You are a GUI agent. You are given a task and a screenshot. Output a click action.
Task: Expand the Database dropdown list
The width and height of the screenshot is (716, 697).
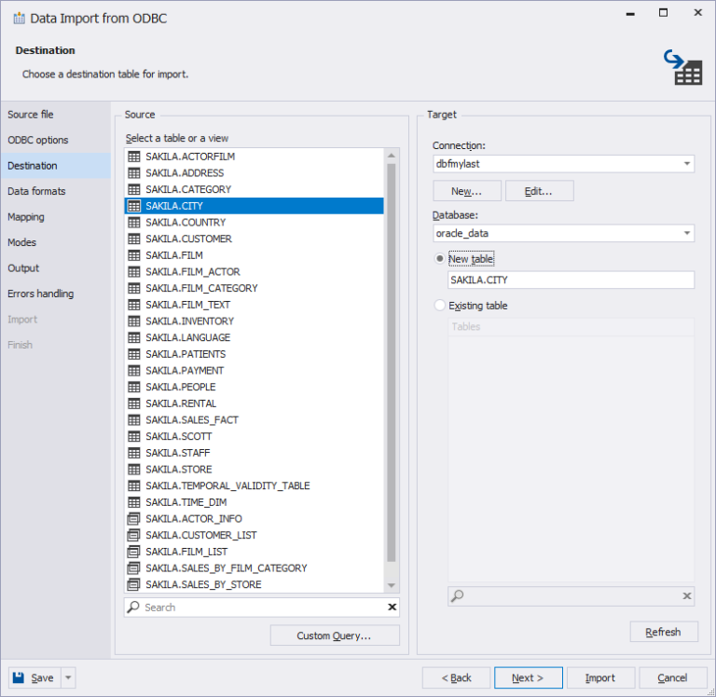click(687, 234)
